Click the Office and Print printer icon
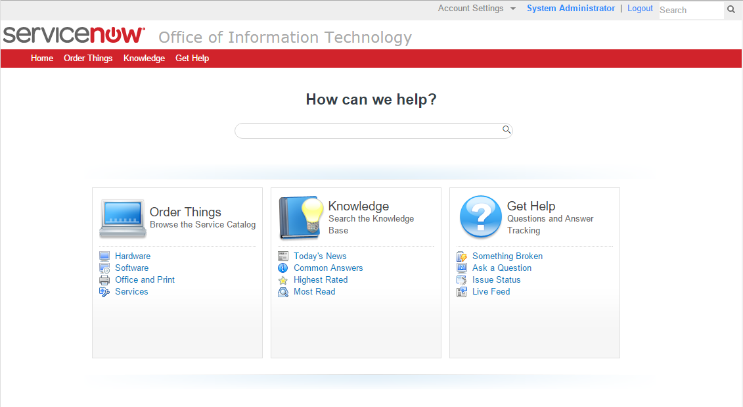 pyautogui.click(x=104, y=280)
